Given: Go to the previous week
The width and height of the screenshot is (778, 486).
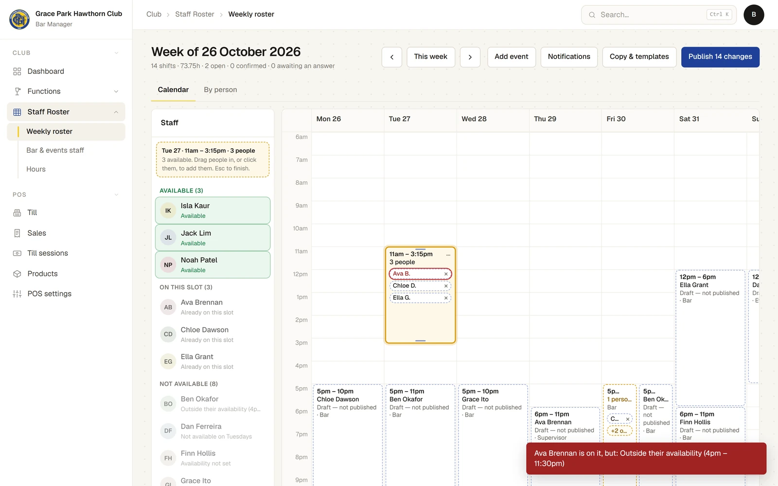Looking at the screenshot, I should pos(392,57).
